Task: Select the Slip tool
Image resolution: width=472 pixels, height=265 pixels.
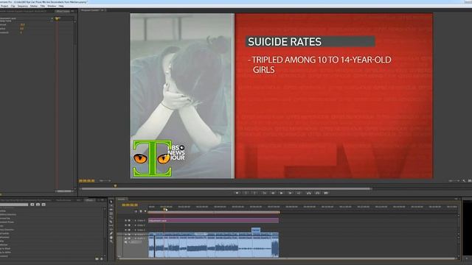Action: point(111,225)
